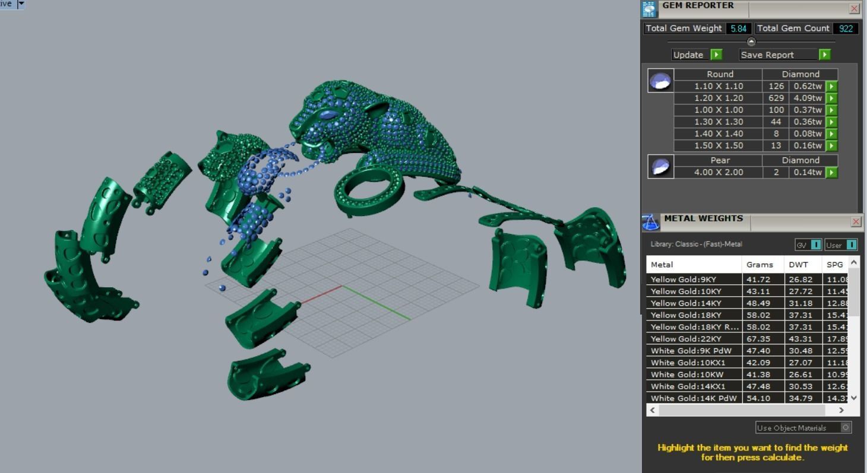Viewport: 867px width, 473px height.
Task: Close the Metal Weights panel
Action: click(x=856, y=221)
